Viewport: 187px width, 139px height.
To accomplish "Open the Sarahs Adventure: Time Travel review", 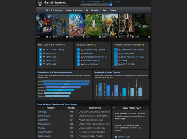I will click(x=133, y=57).
